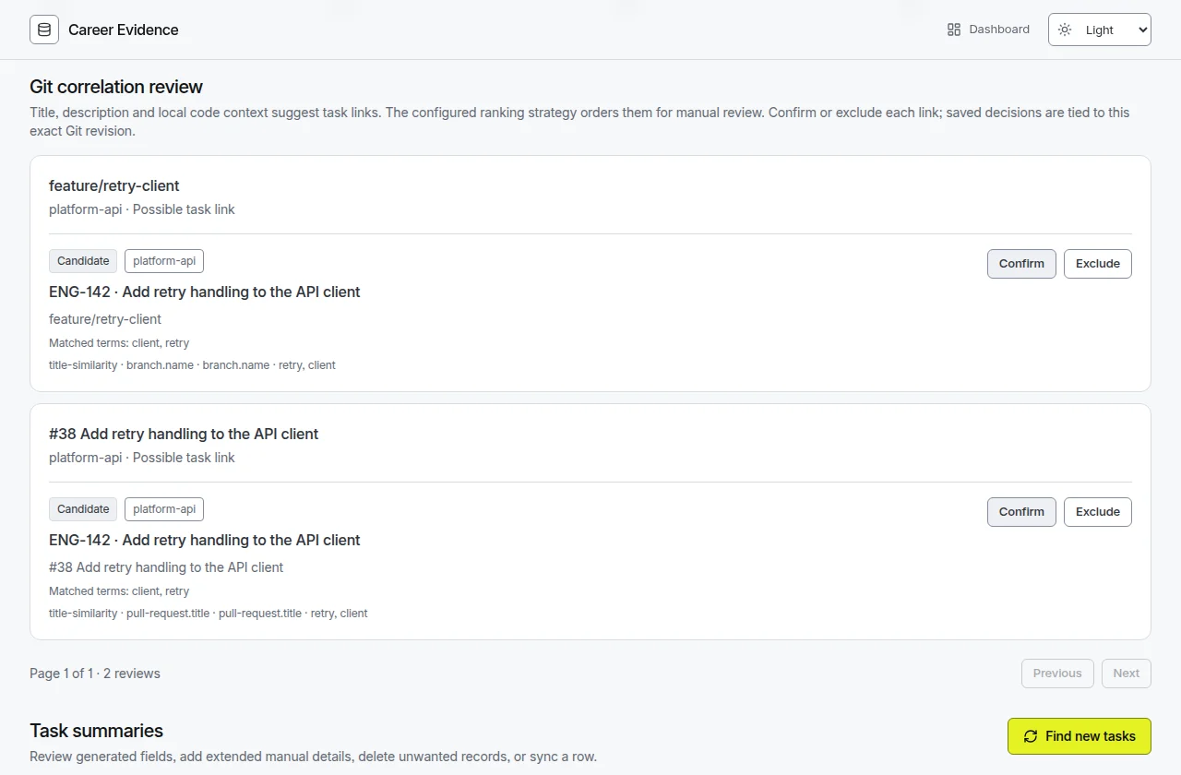The width and height of the screenshot is (1181, 775).
Task: Select the #38 Add retry handling card heading
Action: click(x=184, y=434)
